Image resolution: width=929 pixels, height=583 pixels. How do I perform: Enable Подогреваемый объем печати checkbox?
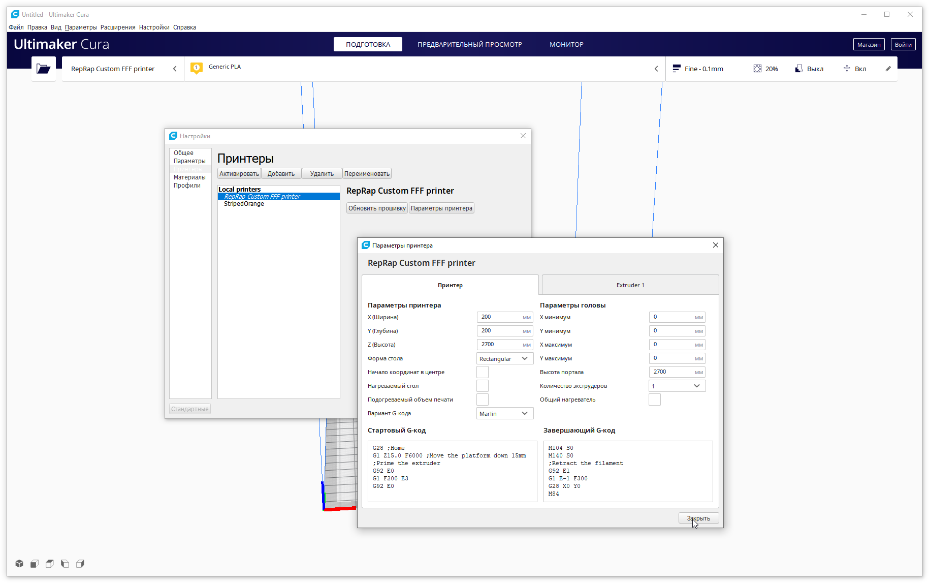point(483,400)
